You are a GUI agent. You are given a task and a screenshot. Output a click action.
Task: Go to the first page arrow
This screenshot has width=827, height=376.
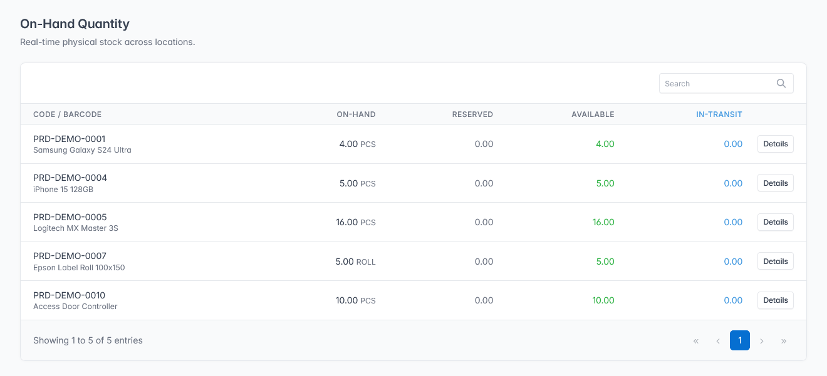coord(696,341)
